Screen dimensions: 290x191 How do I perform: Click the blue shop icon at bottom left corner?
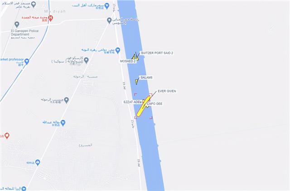tap(24, 189)
